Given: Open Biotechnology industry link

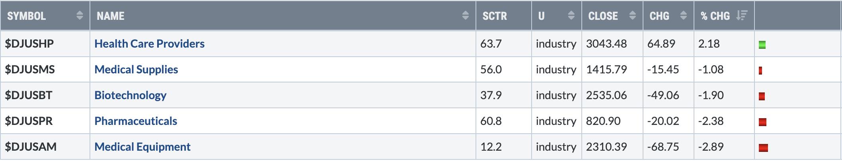Looking at the screenshot, I should (130, 95).
